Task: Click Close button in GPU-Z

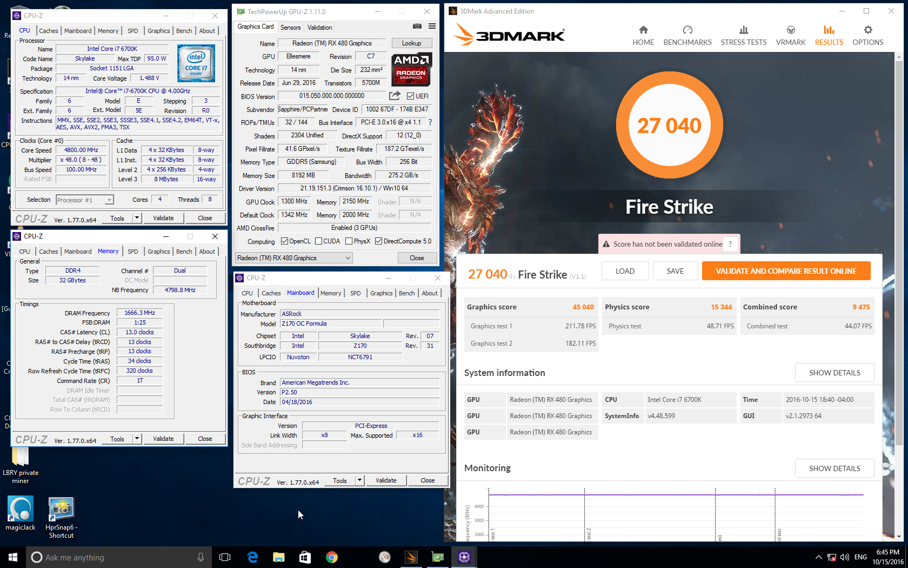Action: pyautogui.click(x=417, y=258)
